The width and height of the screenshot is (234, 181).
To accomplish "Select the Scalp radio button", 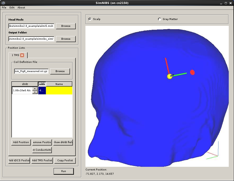I will pos(90,19).
